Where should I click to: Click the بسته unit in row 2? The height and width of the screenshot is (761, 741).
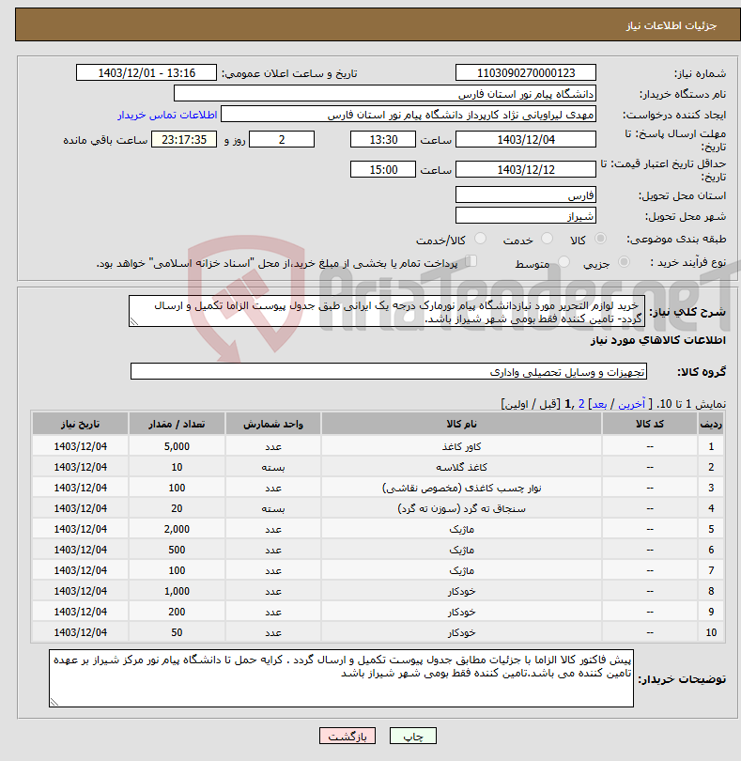click(x=272, y=467)
